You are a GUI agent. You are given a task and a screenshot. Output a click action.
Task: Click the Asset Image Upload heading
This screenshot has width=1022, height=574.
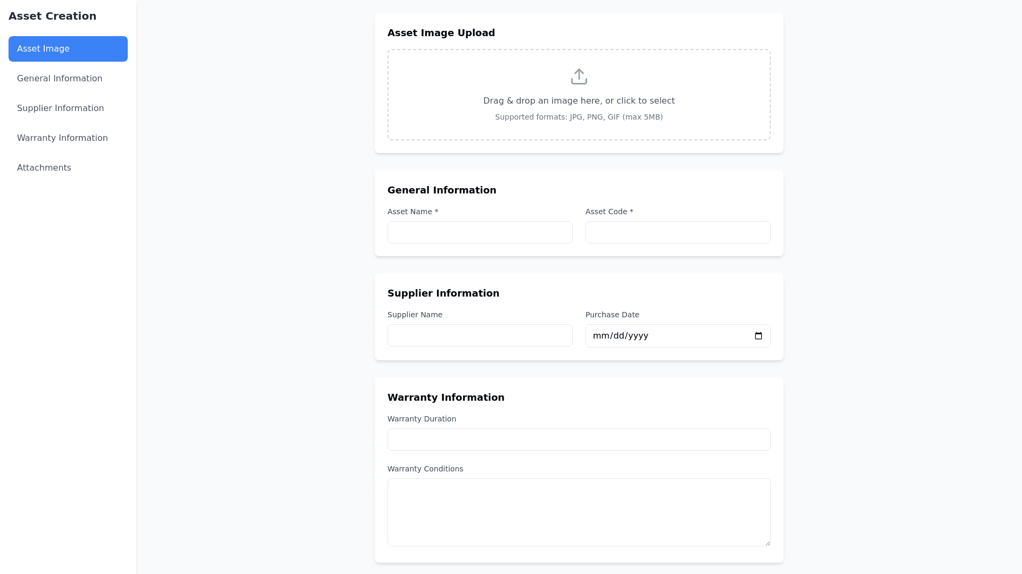pyautogui.click(x=441, y=33)
